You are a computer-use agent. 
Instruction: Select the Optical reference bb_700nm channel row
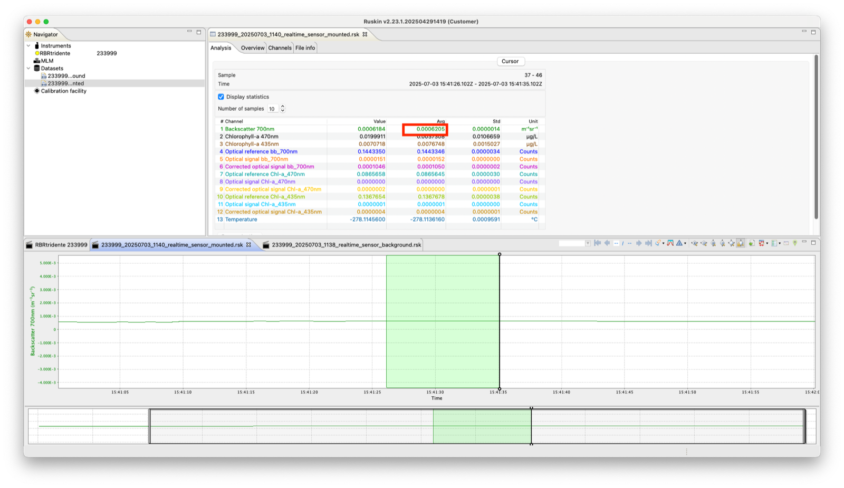379,151
